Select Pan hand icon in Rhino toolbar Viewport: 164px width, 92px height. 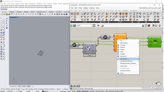click(23, 14)
